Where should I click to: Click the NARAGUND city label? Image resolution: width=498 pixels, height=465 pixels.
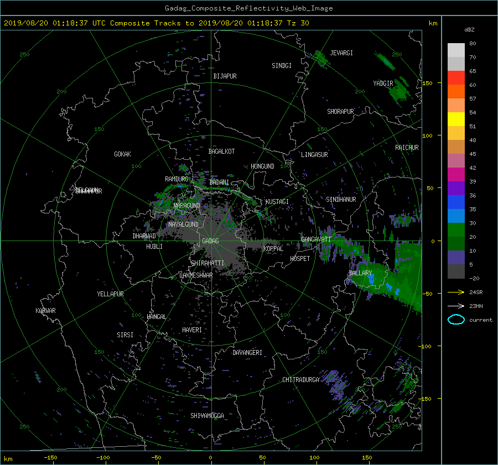click(187, 206)
